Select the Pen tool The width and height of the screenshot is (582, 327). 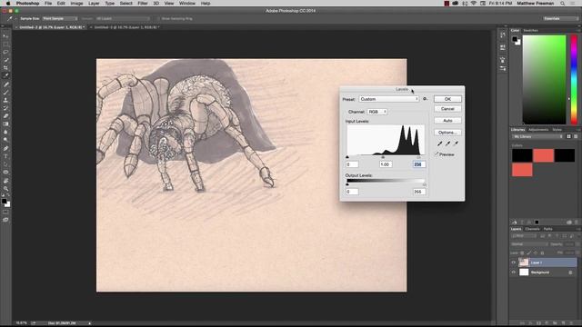5,148
